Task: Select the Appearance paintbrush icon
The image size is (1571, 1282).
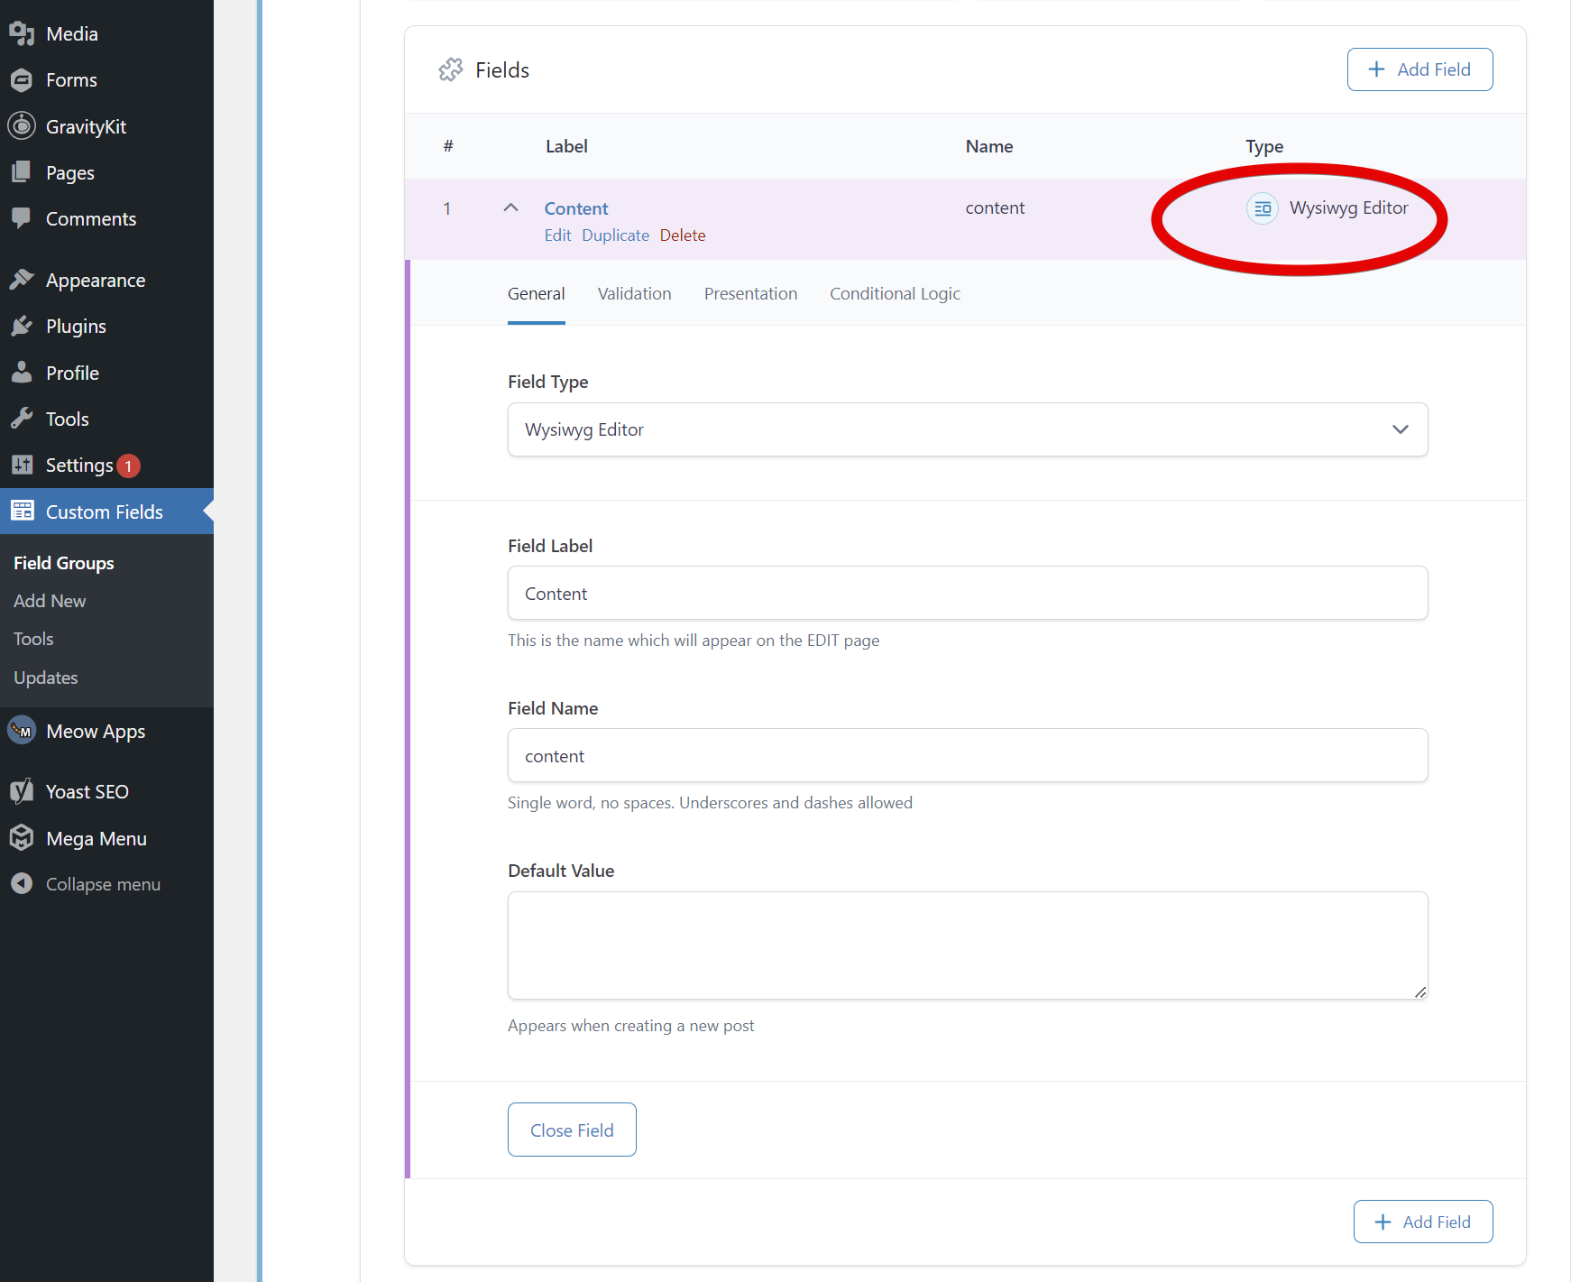Action: pos(22,280)
